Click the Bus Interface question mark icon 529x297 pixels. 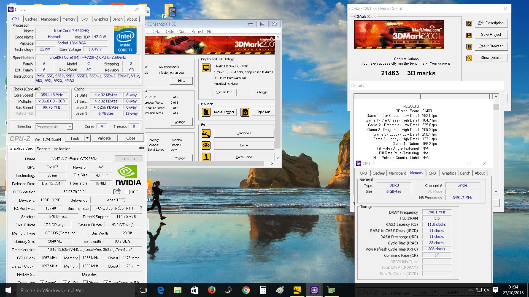141,208
